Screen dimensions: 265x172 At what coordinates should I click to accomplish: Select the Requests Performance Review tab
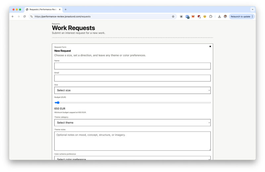(x=44, y=10)
